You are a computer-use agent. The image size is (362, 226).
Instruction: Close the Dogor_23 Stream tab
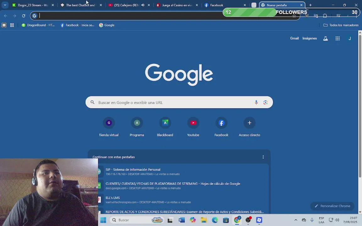click(x=53, y=5)
